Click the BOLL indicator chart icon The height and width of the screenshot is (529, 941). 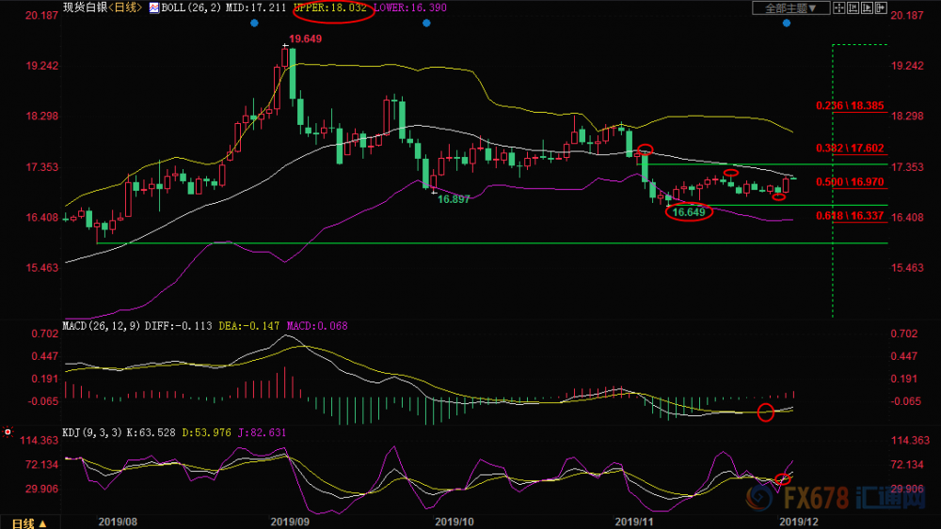154,8
